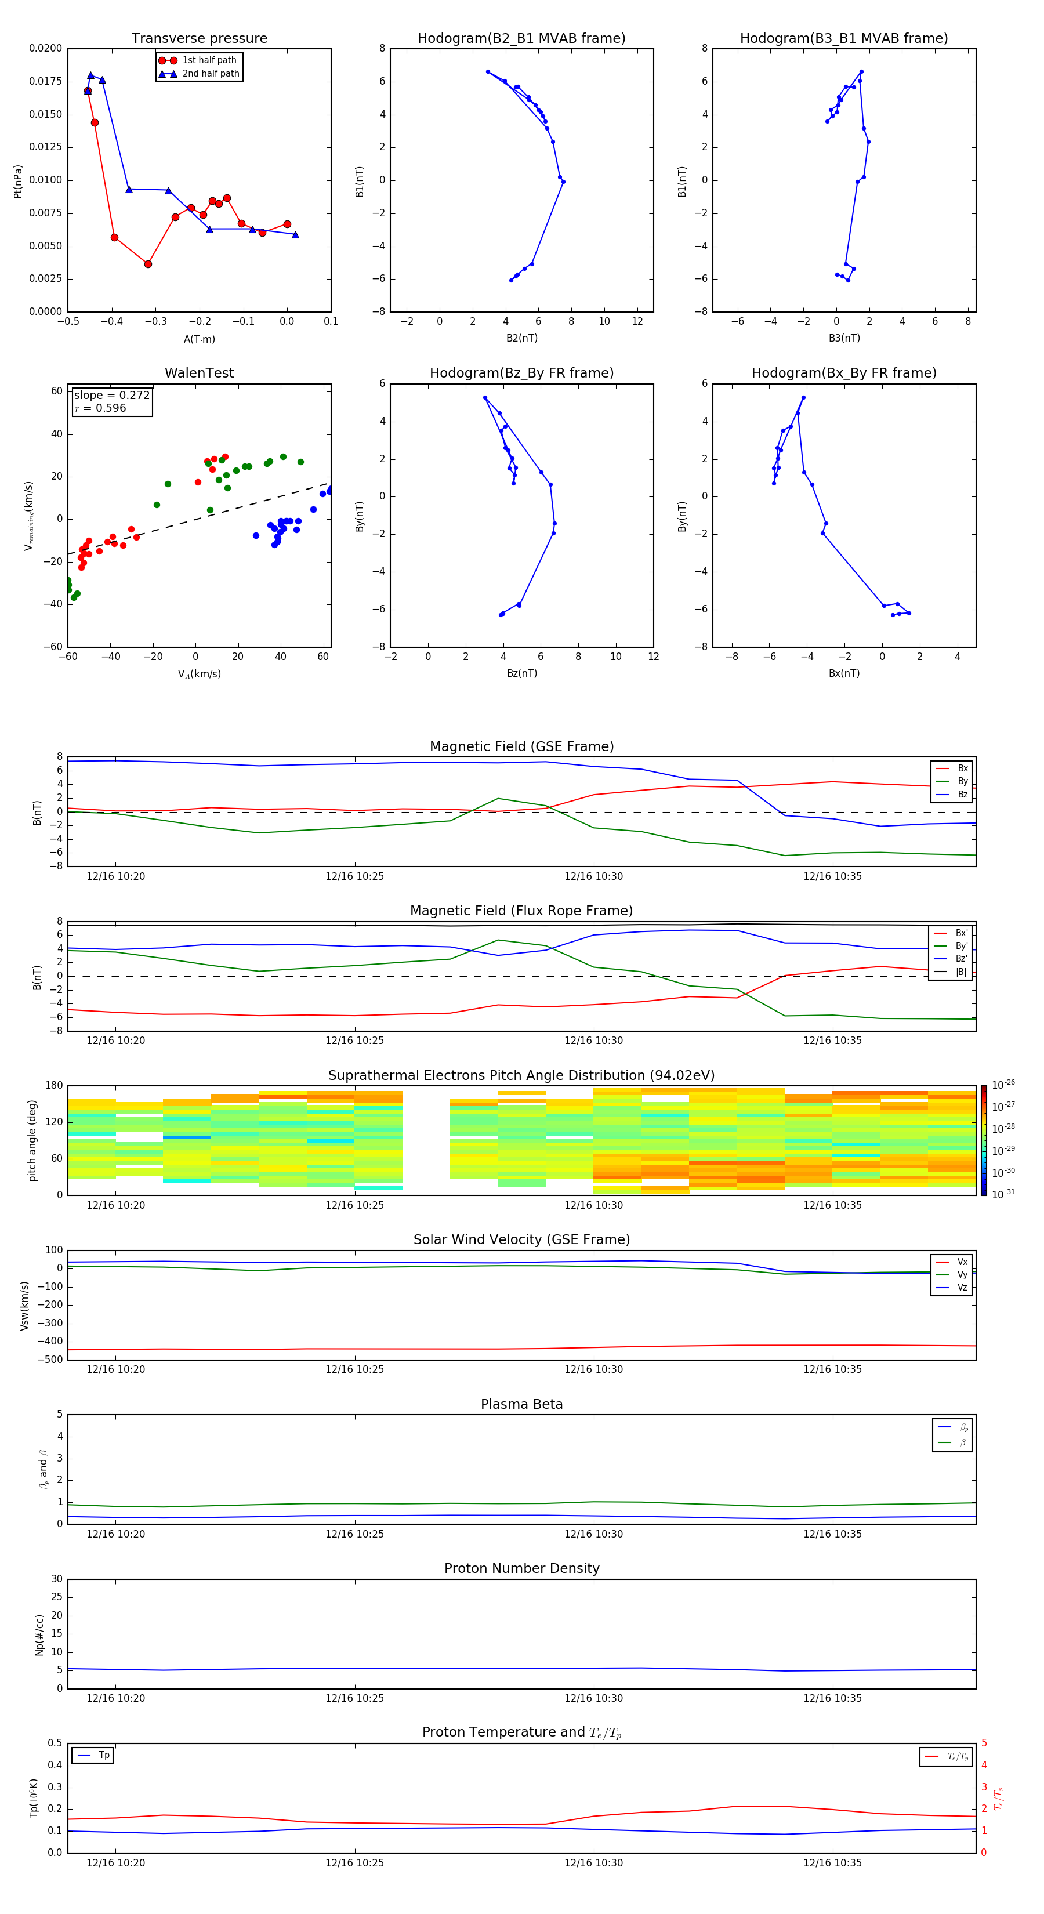Select 'Vx' in velocity legend
1044x1914 pixels.
(952, 1261)
